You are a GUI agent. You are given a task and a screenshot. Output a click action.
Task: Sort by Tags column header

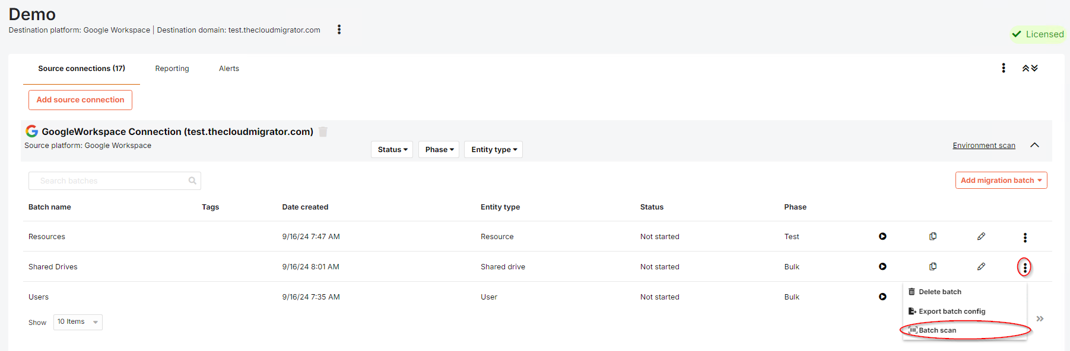pyautogui.click(x=210, y=207)
